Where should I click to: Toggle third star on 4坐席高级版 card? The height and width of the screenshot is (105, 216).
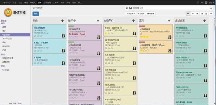[x=147, y=37]
